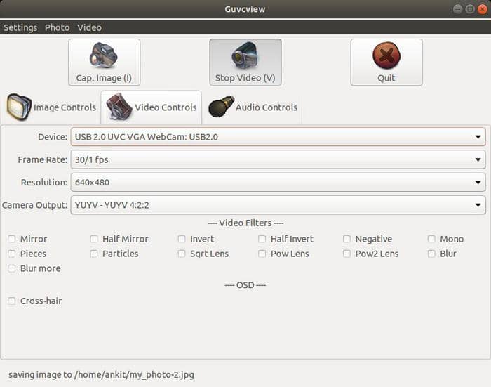The width and height of the screenshot is (491, 387).
Task: Click the camera icon on Cap. Image button
Action: coord(103,55)
